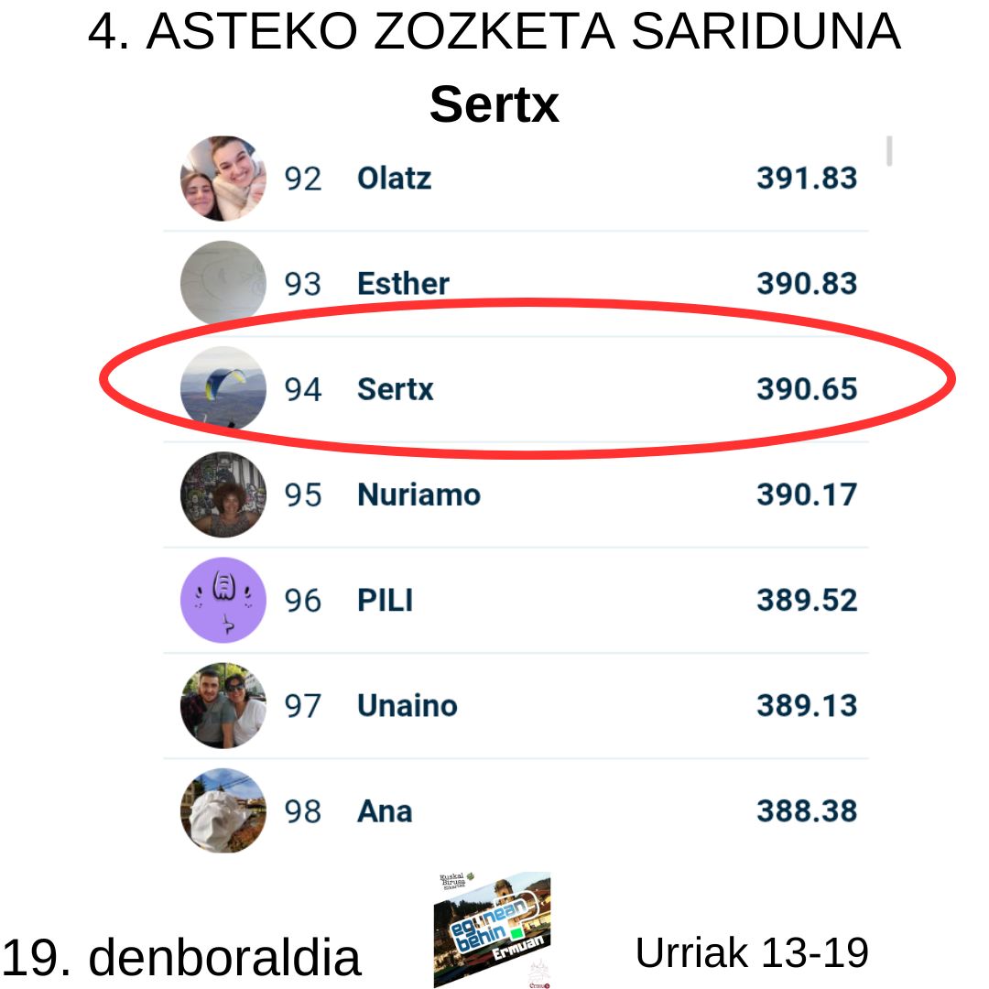Screen dimensions: 989x989
Task: Click PILI's purple avatar icon
Action: [223, 600]
